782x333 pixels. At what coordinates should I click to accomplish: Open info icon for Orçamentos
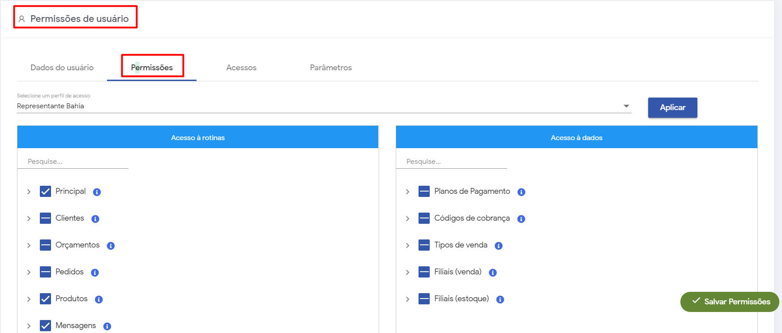coord(111,246)
